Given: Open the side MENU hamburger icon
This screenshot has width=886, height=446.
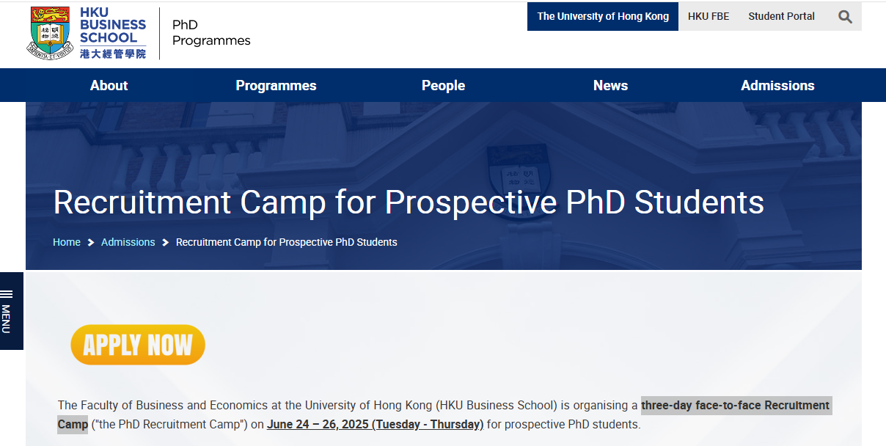Looking at the screenshot, I should tap(7, 294).
